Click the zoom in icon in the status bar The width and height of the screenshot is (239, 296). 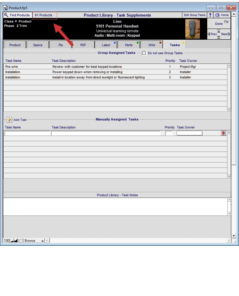16,240
